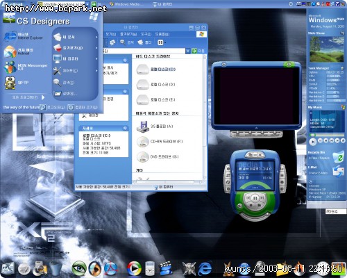Open the movie clapperboard icon in dock
The width and height of the screenshot is (347, 278).
coord(166,268)
